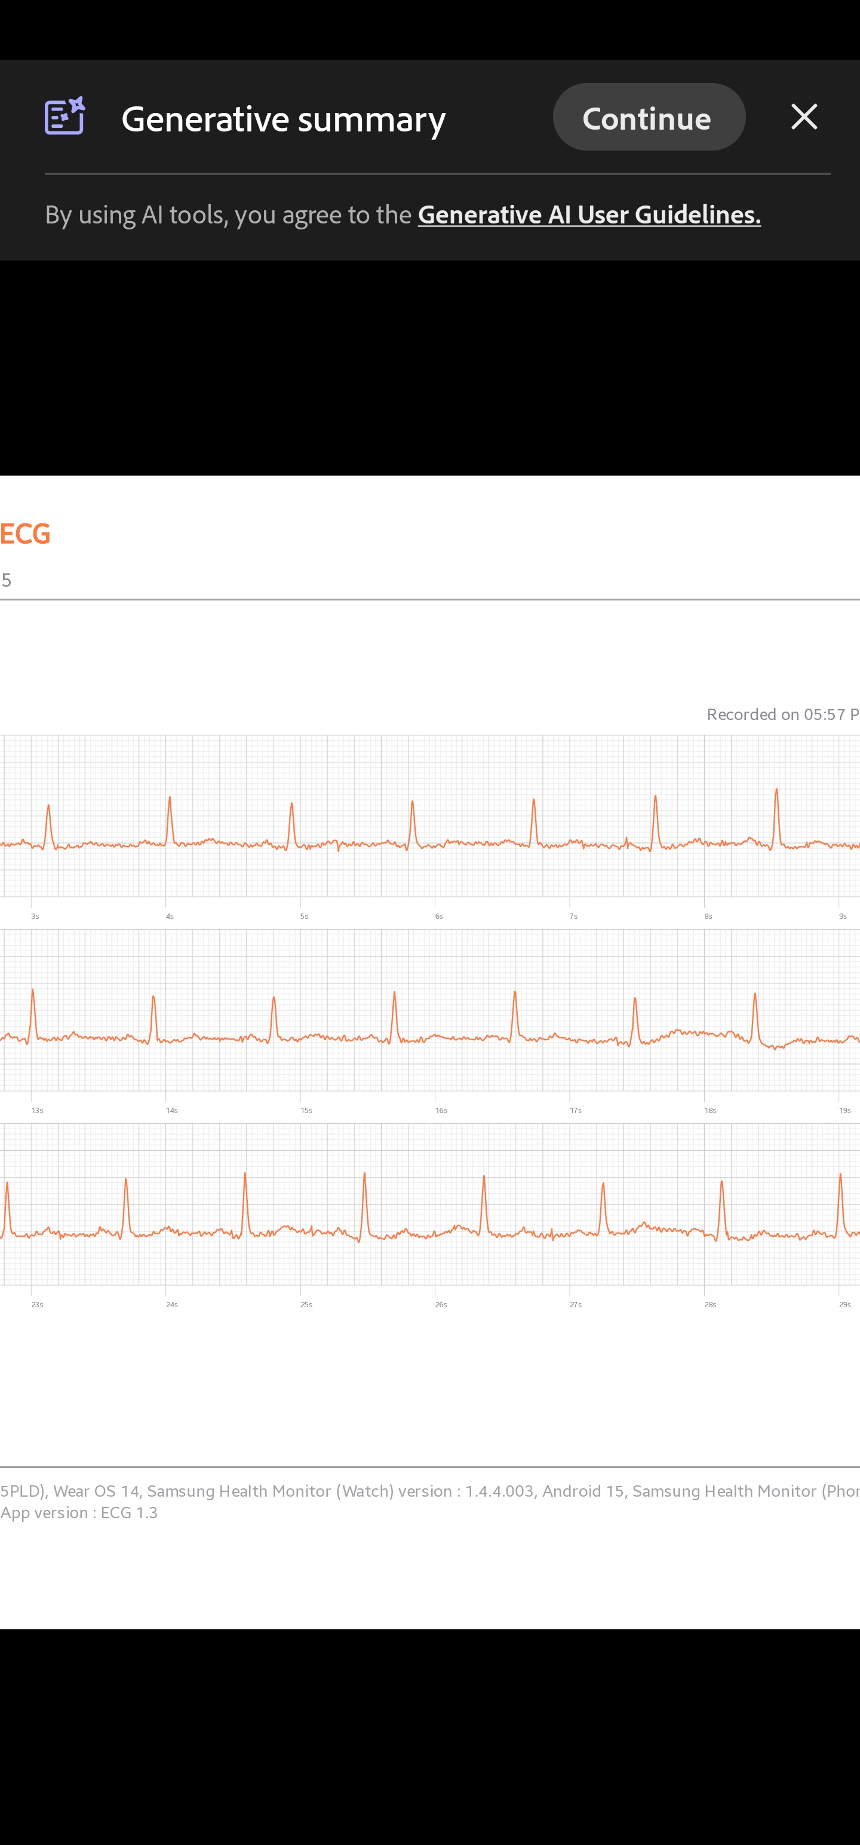Screen dimensions: 860x1845
Task: Click the 17s time axis marker
Action: [x=576, y=1110]
